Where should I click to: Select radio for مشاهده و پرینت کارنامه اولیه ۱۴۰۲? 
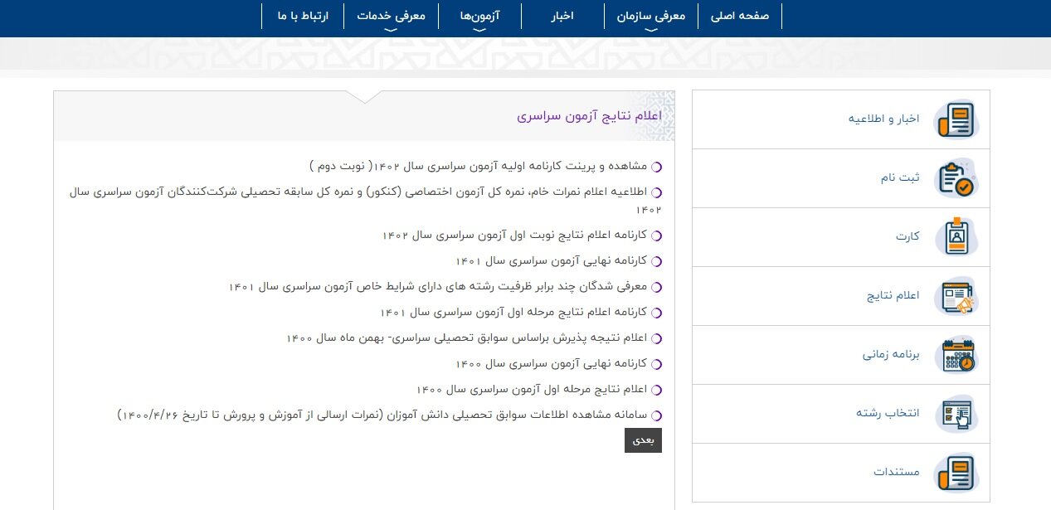click(657, 167)
